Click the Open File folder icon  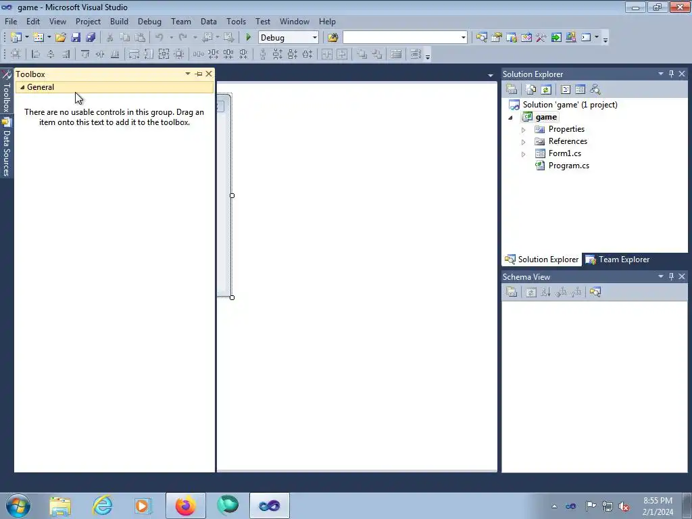tap(60, 38)
